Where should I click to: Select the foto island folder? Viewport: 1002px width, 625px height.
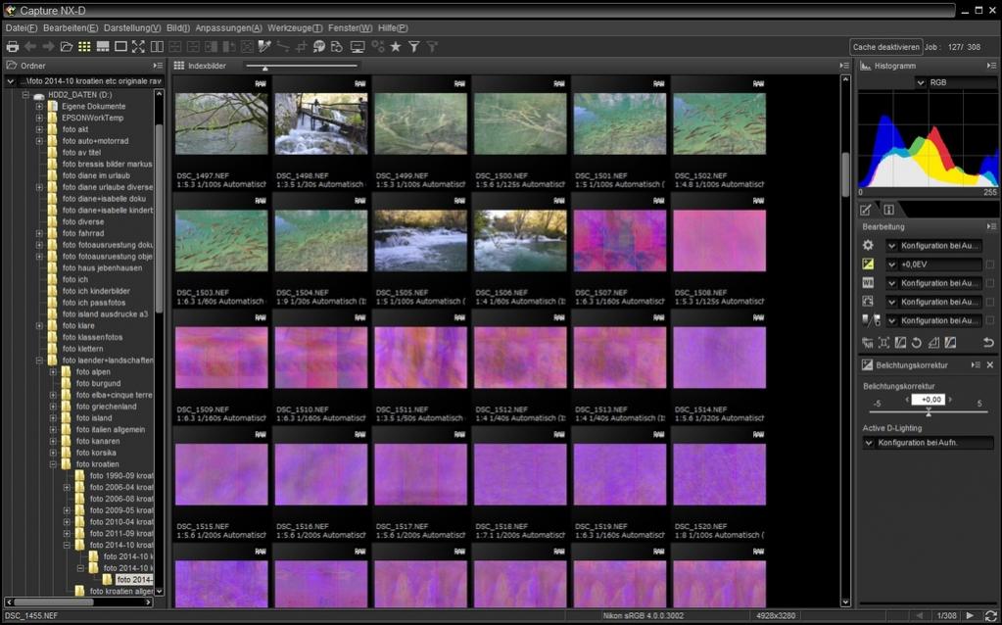click(x=93, y=418)
